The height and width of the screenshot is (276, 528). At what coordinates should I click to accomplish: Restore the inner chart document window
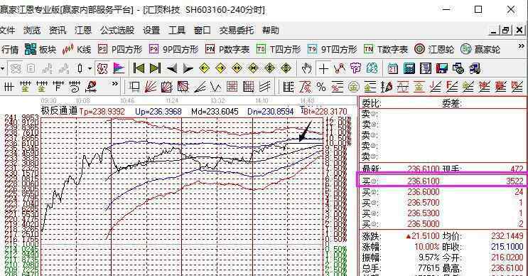[505, 31]
